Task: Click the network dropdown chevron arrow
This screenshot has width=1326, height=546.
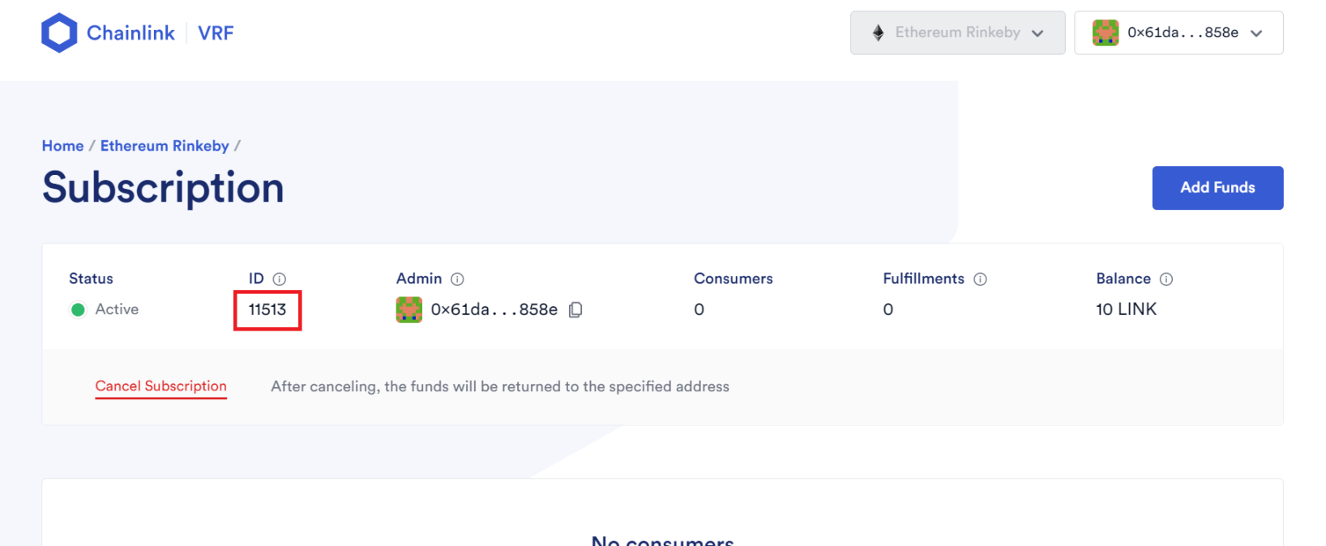Action: tap(1037, 33)
